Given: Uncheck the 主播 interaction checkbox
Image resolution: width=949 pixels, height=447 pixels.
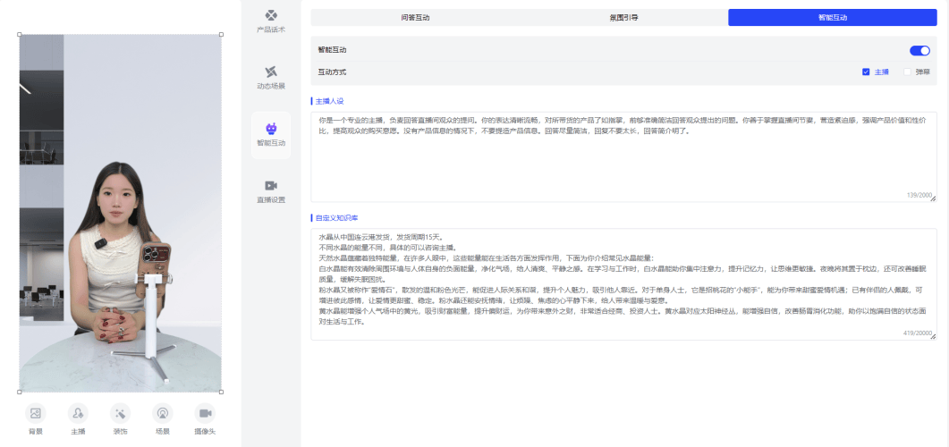Looking at the screenshot, I should 866,72.
